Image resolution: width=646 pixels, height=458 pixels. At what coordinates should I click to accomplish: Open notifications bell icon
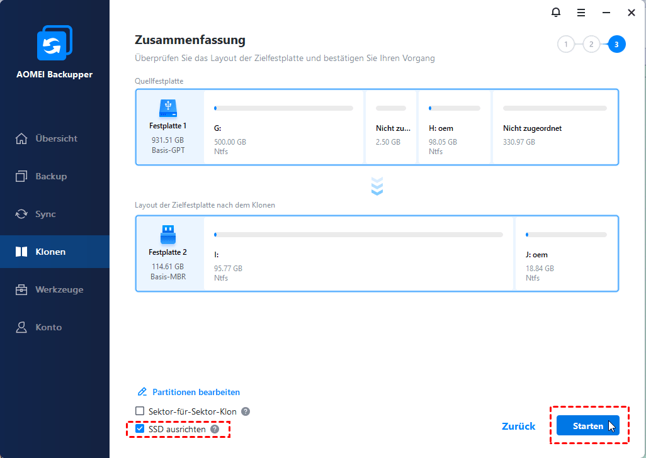tap(556, 13)
